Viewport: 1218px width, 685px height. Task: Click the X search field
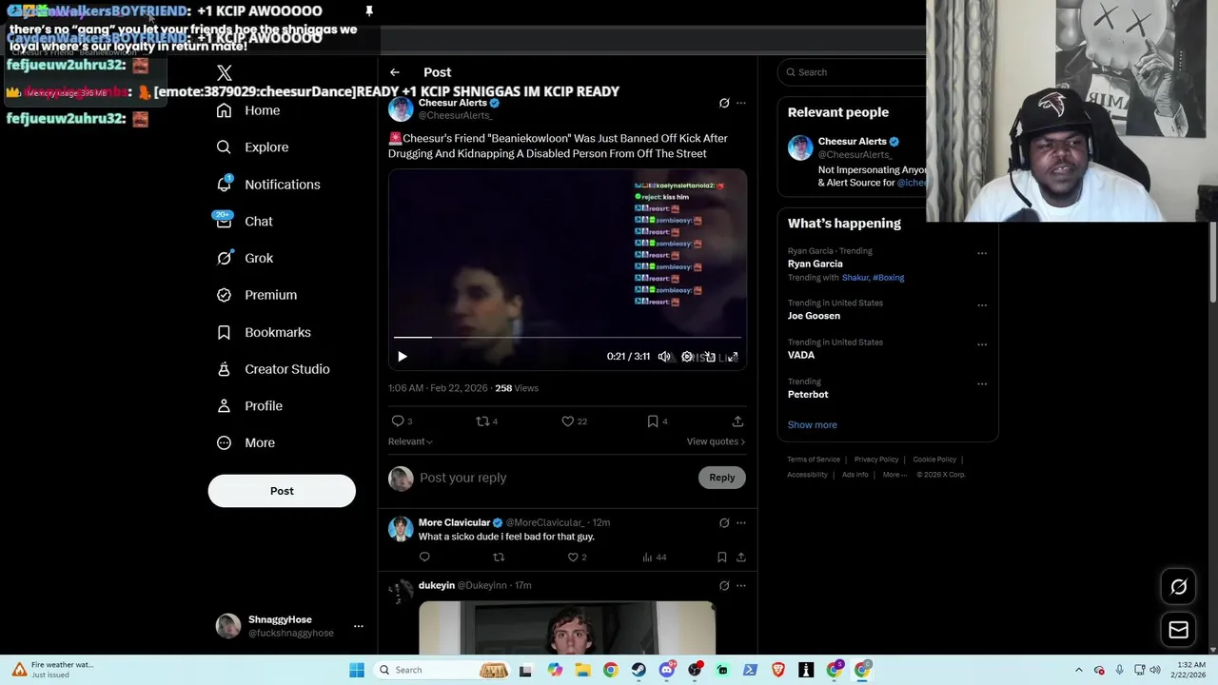click(x=856, y=72)
